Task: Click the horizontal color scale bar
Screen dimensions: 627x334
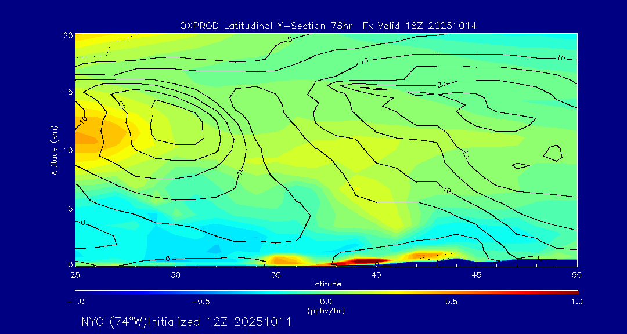Action: pyautogui.click(x=327, y=292)
